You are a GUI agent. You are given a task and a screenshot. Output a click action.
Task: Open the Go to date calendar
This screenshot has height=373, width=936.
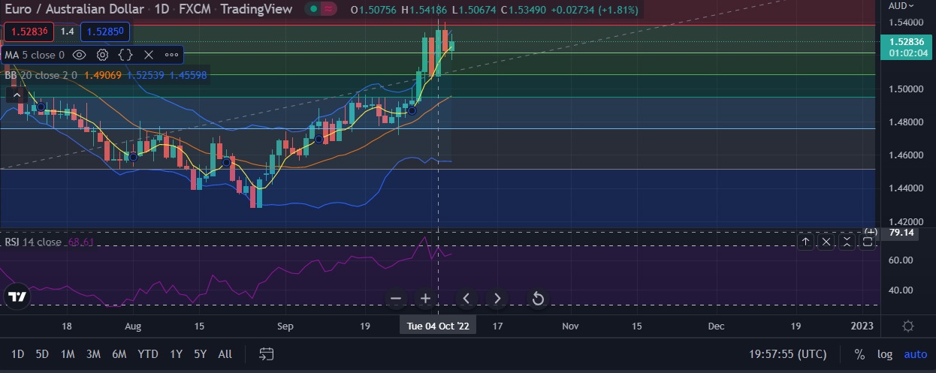point(266,353)
